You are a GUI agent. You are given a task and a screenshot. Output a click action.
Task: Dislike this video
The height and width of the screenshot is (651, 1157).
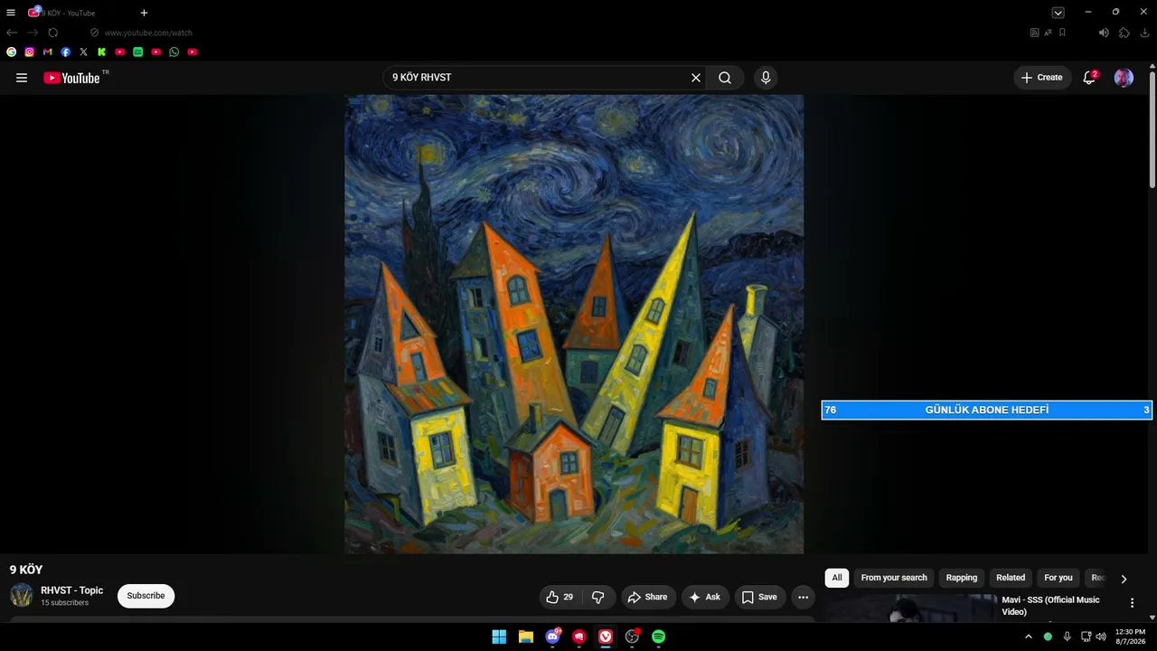click(598, 597)
